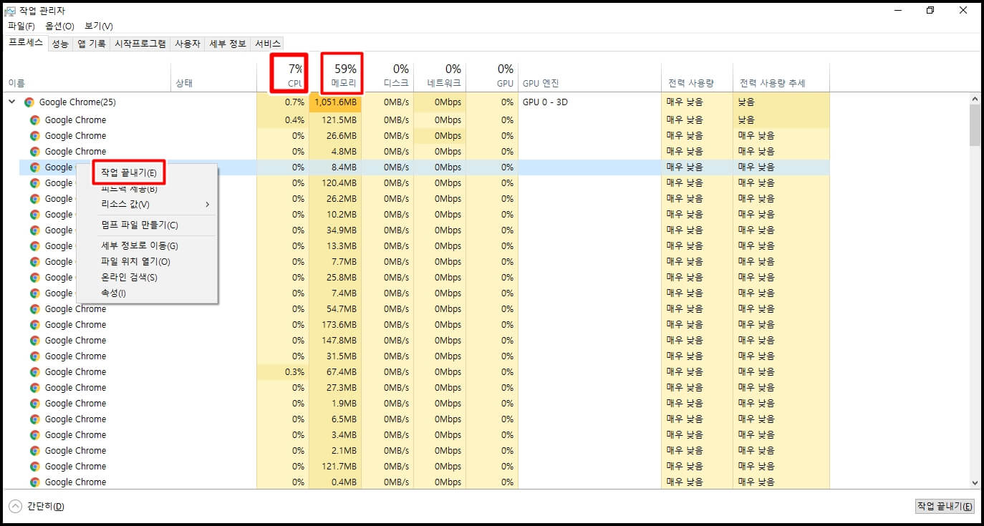Viewport: 984px width, 526px height.
Task: Click Chrome icon in the 25.8MB row
Action: (35, 278)
